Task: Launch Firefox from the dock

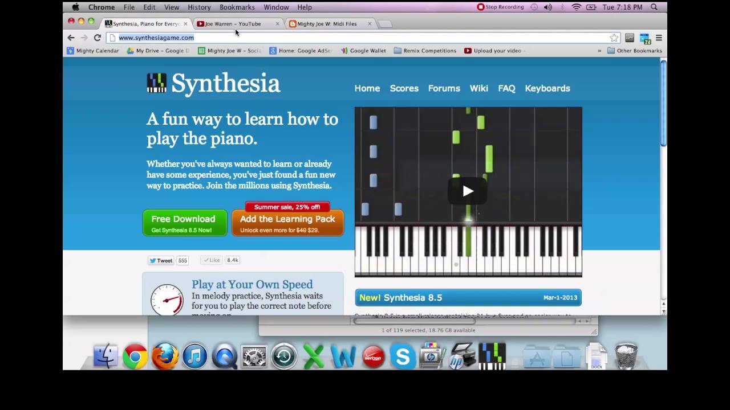Action: [x=165, y=357]
